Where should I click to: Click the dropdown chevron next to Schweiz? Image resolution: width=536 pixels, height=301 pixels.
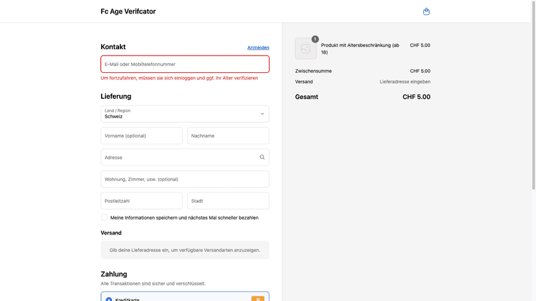click(x=262, y=114)
